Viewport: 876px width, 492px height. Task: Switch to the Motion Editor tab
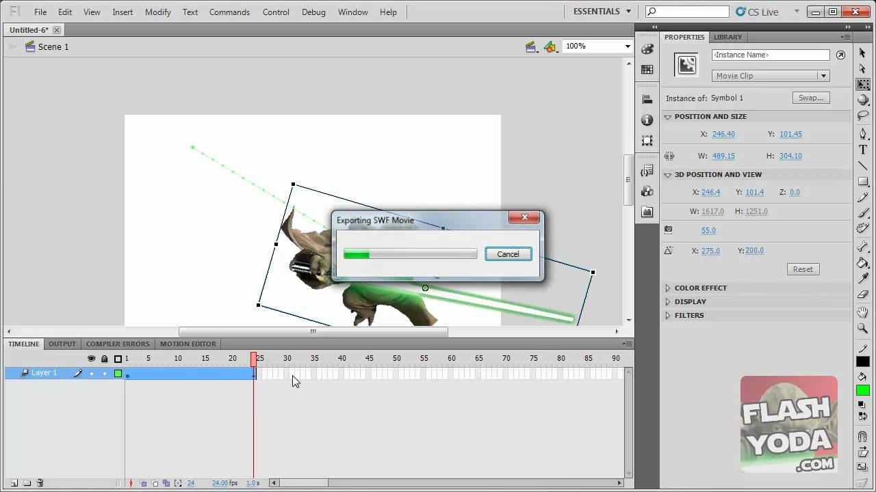click(x=188, y=344)
